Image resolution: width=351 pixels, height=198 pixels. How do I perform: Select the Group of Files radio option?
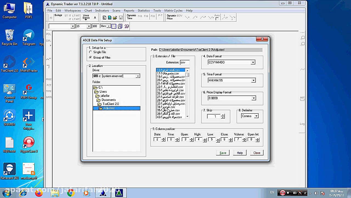click(91, 58)
